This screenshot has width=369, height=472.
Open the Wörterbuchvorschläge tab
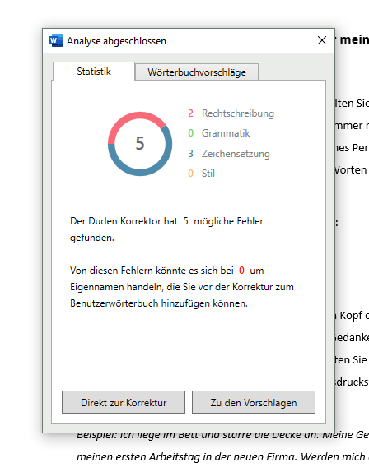[197, 72]
